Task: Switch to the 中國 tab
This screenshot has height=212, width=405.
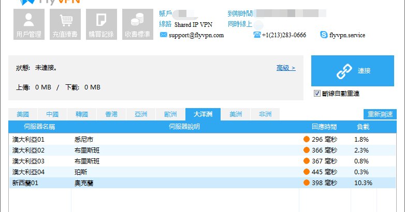Action: pos(52,114)
